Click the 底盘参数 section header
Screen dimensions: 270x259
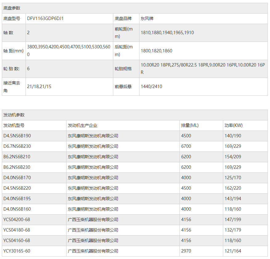point(12,8)
